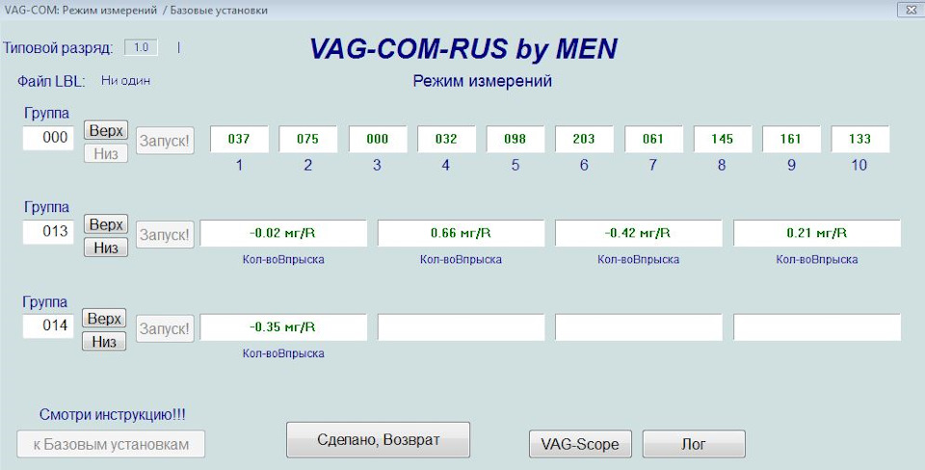Focus the group 013 number field
925x470 pixels.
[48, 231]
